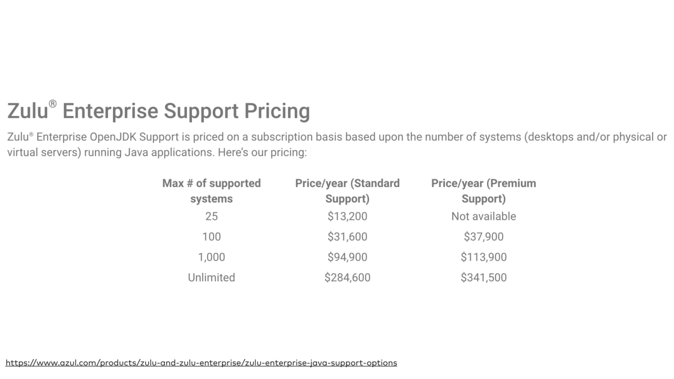This screenshot has width=674, height=379.
Task: Select the 1,000 systems cell
Action: [211, 257]
